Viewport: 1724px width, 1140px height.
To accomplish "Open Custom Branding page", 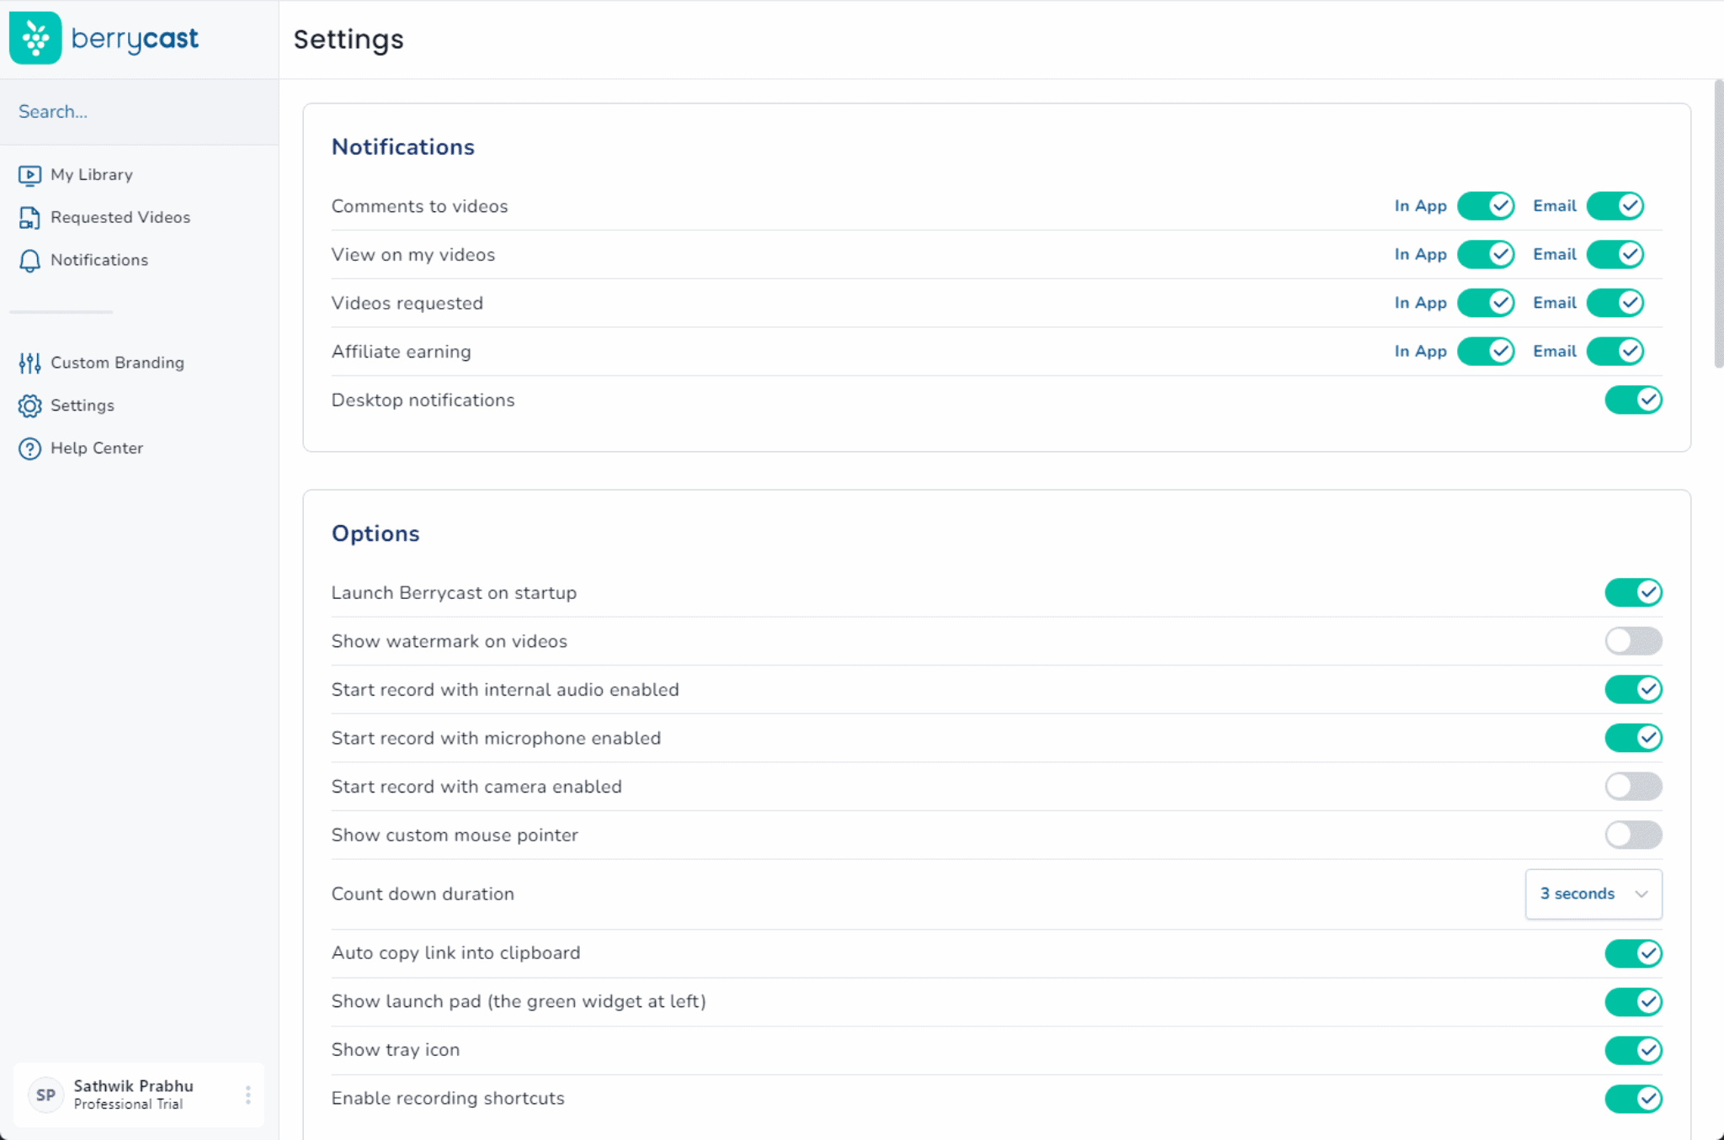I will pyautogui.click(x=117, y=363).
